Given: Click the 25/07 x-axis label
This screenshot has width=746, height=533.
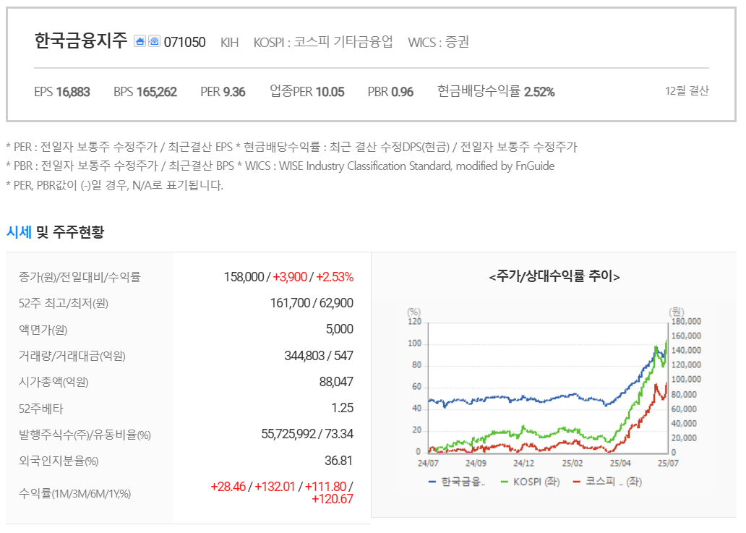Looking at the screenshot, I should tap(668, 463).
